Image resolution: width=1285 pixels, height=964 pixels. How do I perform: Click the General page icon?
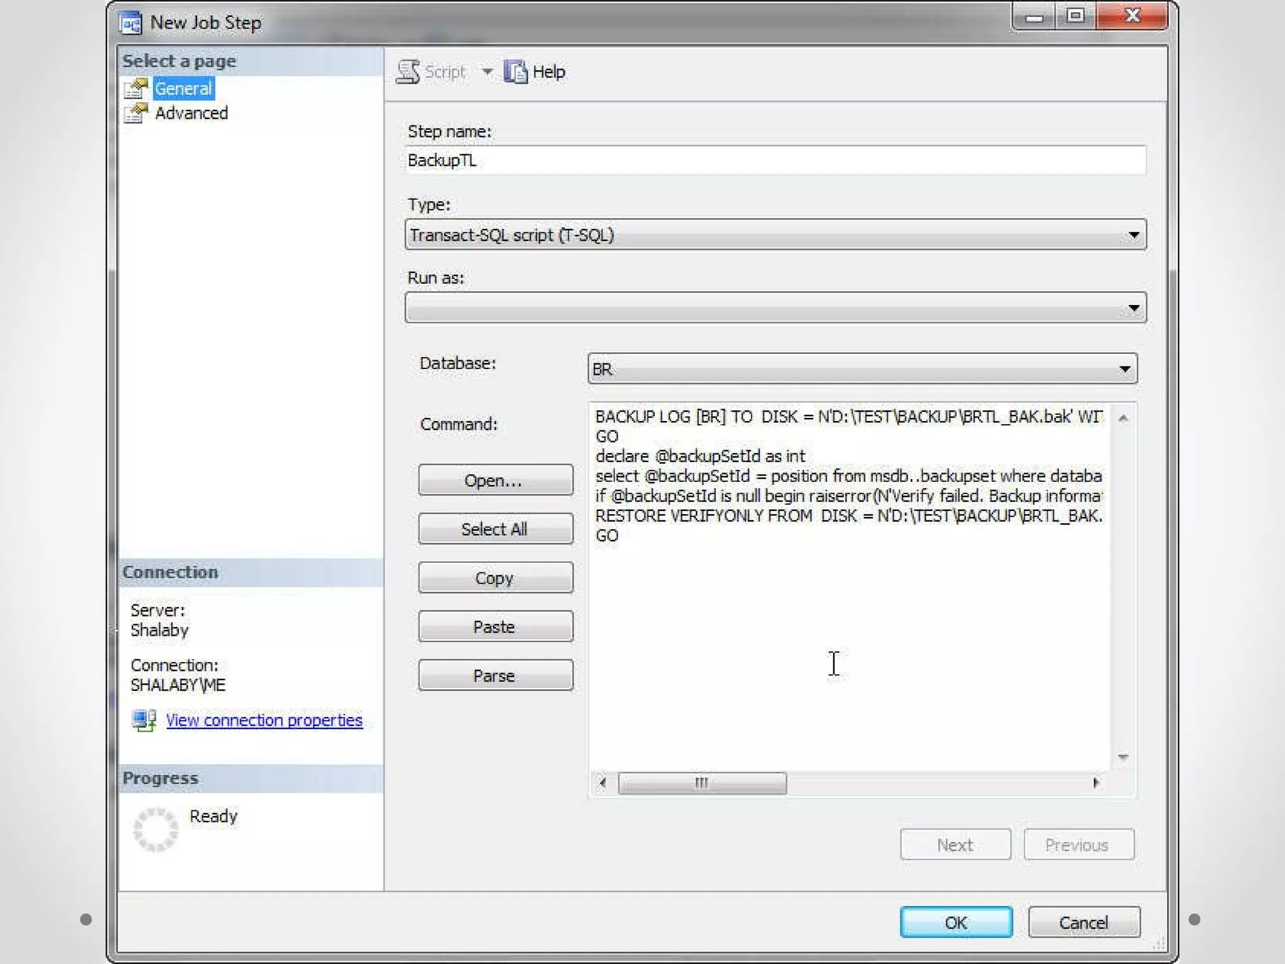pos(136,88)
